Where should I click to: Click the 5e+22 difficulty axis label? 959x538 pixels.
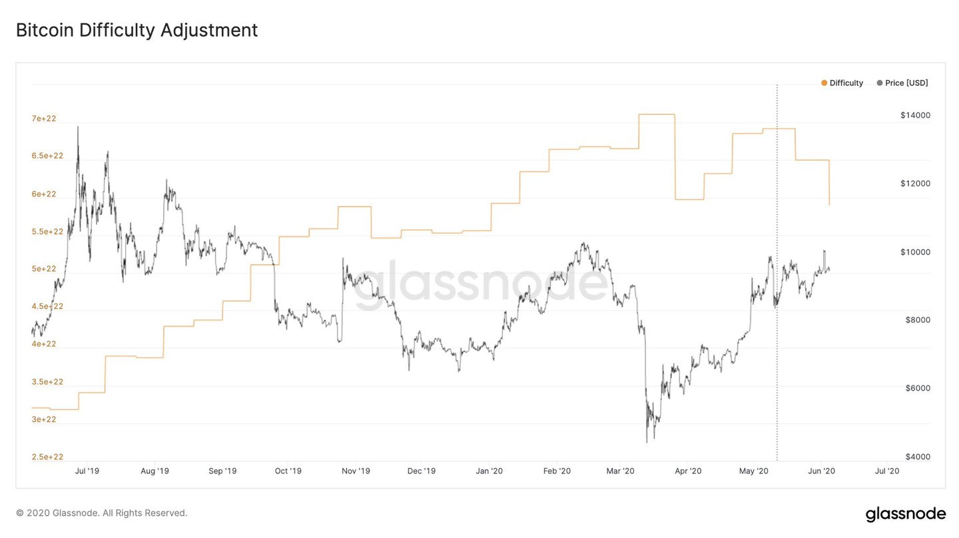44,269
